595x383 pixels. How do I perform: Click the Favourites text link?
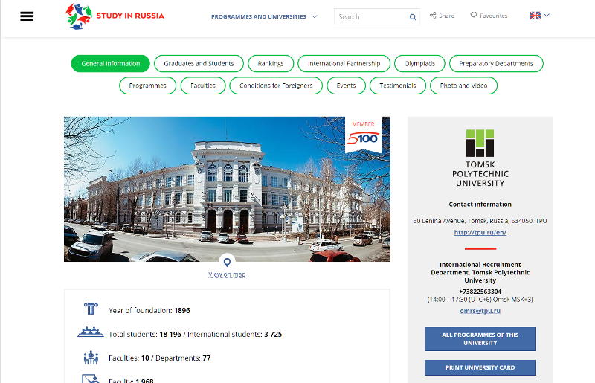click(x=493, y=16)
